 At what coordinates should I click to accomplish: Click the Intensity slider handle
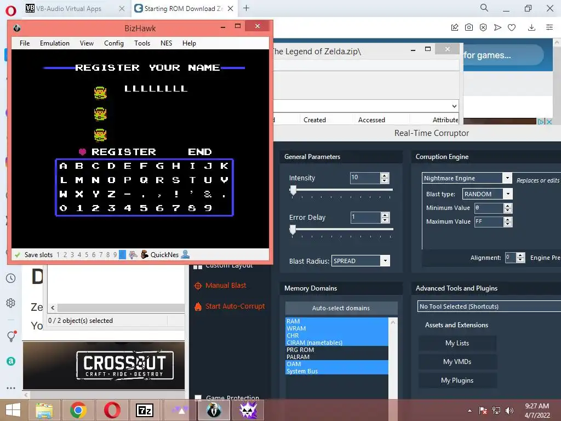(293, 190)
